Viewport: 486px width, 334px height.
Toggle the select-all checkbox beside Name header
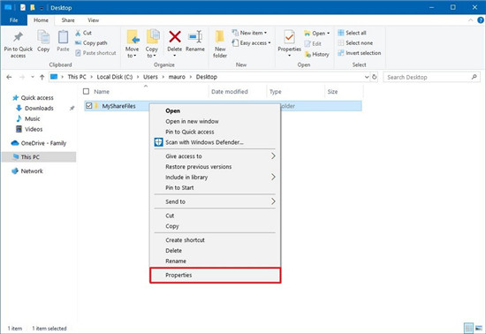[87, 91]
